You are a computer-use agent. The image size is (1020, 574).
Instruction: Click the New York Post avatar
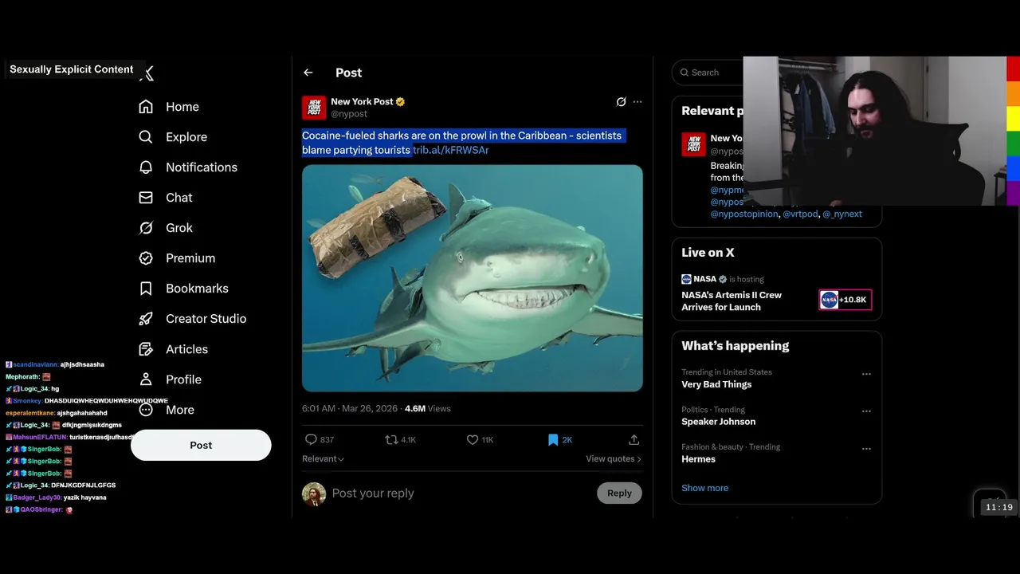(314, 108)
